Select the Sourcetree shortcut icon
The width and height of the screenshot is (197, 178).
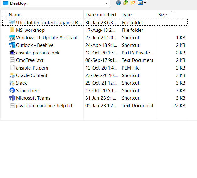12,91
